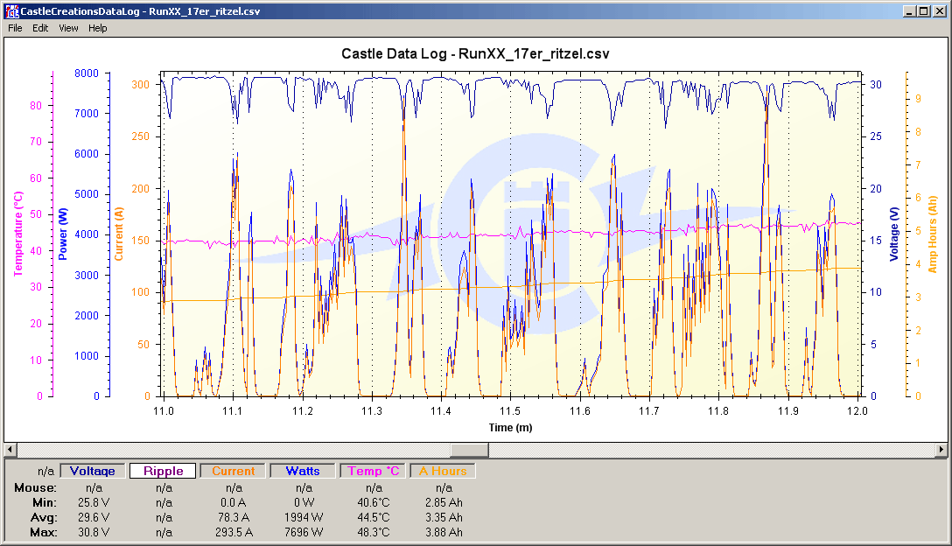Click the Max amp hours value 3.88 Ah
The width and height of the screenshot is (952, 546).
click(444, 533)
